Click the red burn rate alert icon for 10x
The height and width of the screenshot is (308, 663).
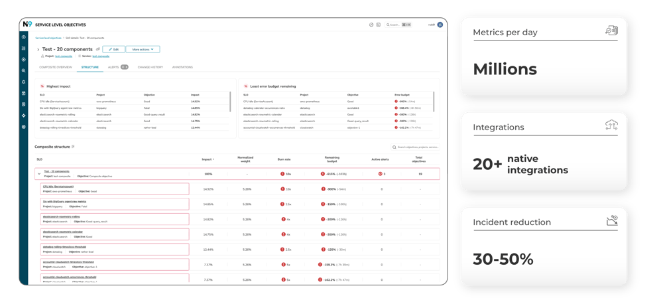click(x=282, y=174)
